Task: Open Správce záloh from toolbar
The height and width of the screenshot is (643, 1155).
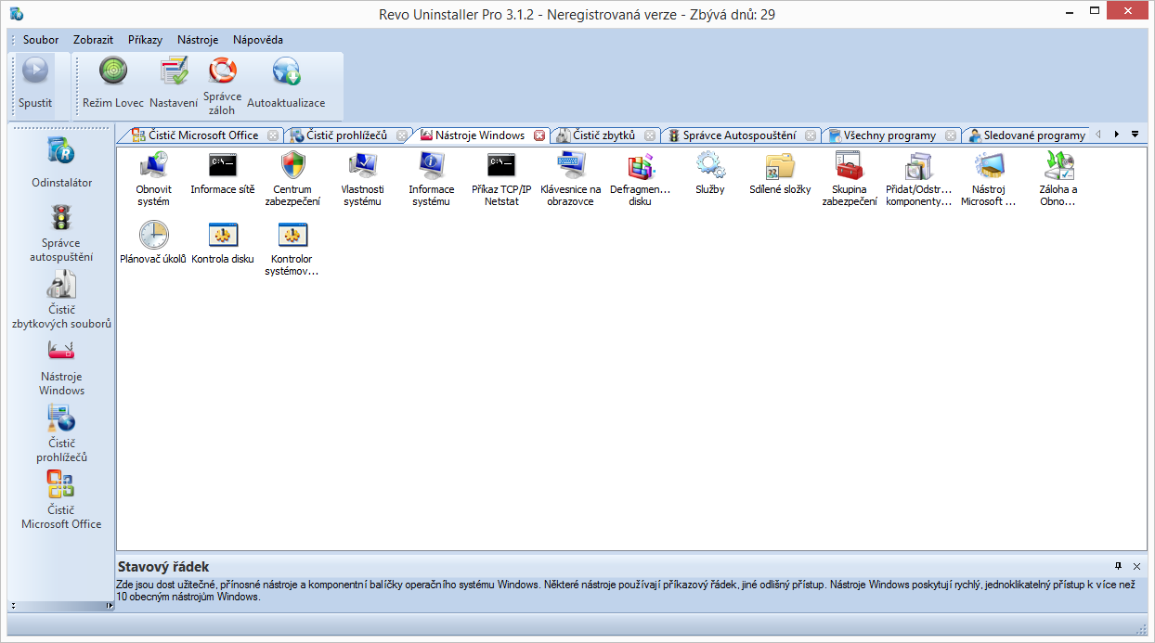Action: [x=222, y=86]
